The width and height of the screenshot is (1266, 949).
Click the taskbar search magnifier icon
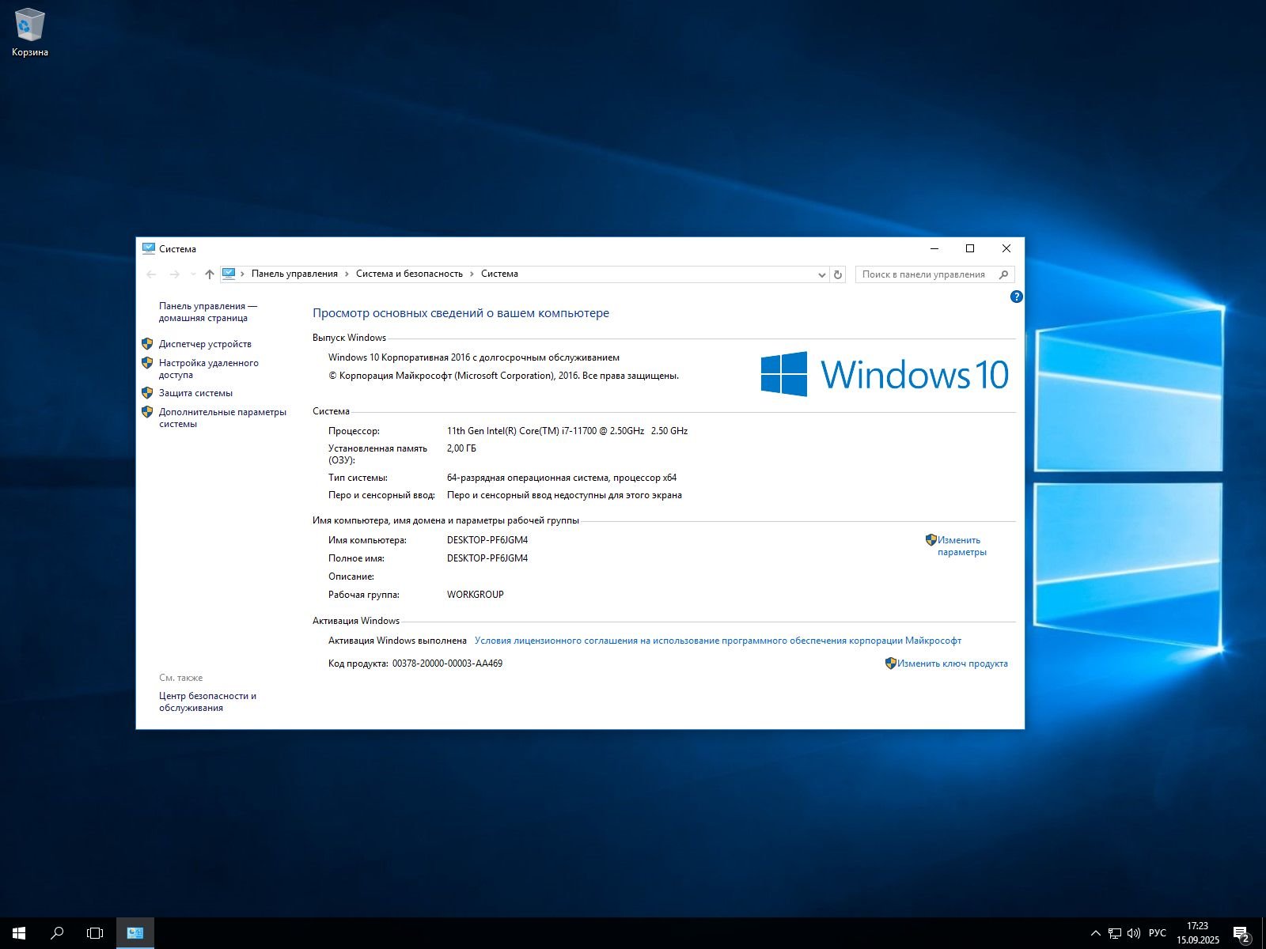pyautogui.click(x=57, y=933)
